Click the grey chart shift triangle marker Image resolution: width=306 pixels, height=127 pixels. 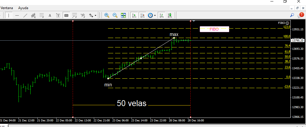point(194,21)
